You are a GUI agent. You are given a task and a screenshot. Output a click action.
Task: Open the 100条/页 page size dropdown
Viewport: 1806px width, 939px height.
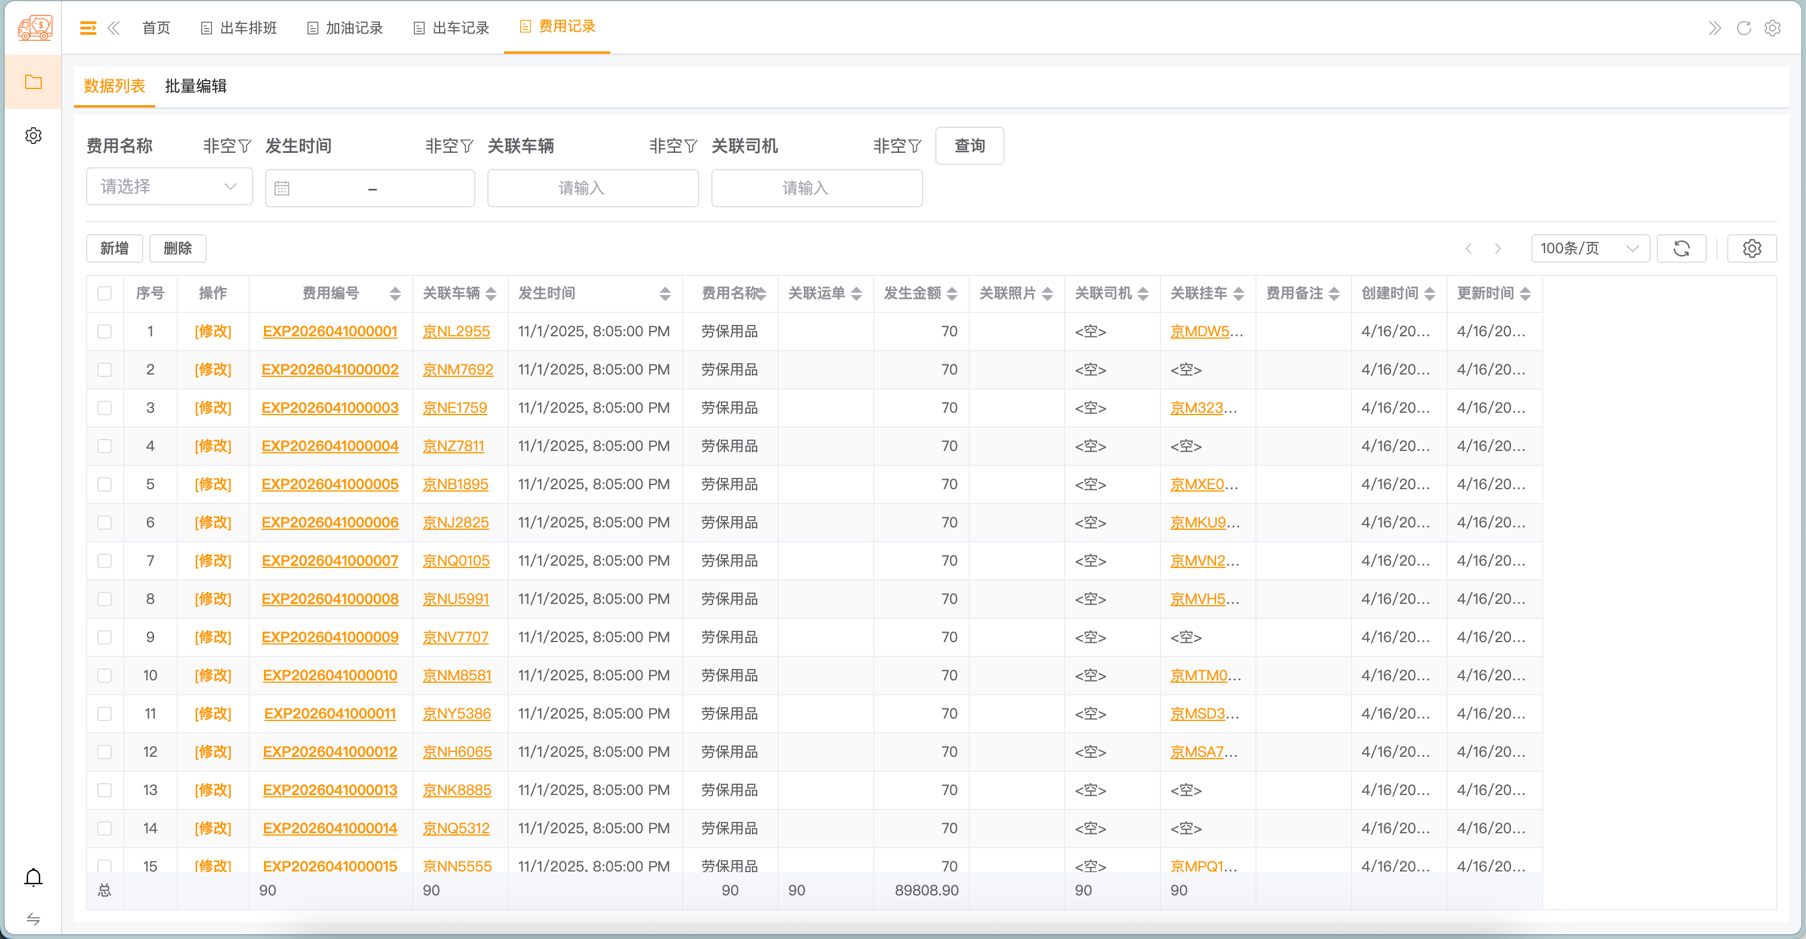(x=1589, y=247)
